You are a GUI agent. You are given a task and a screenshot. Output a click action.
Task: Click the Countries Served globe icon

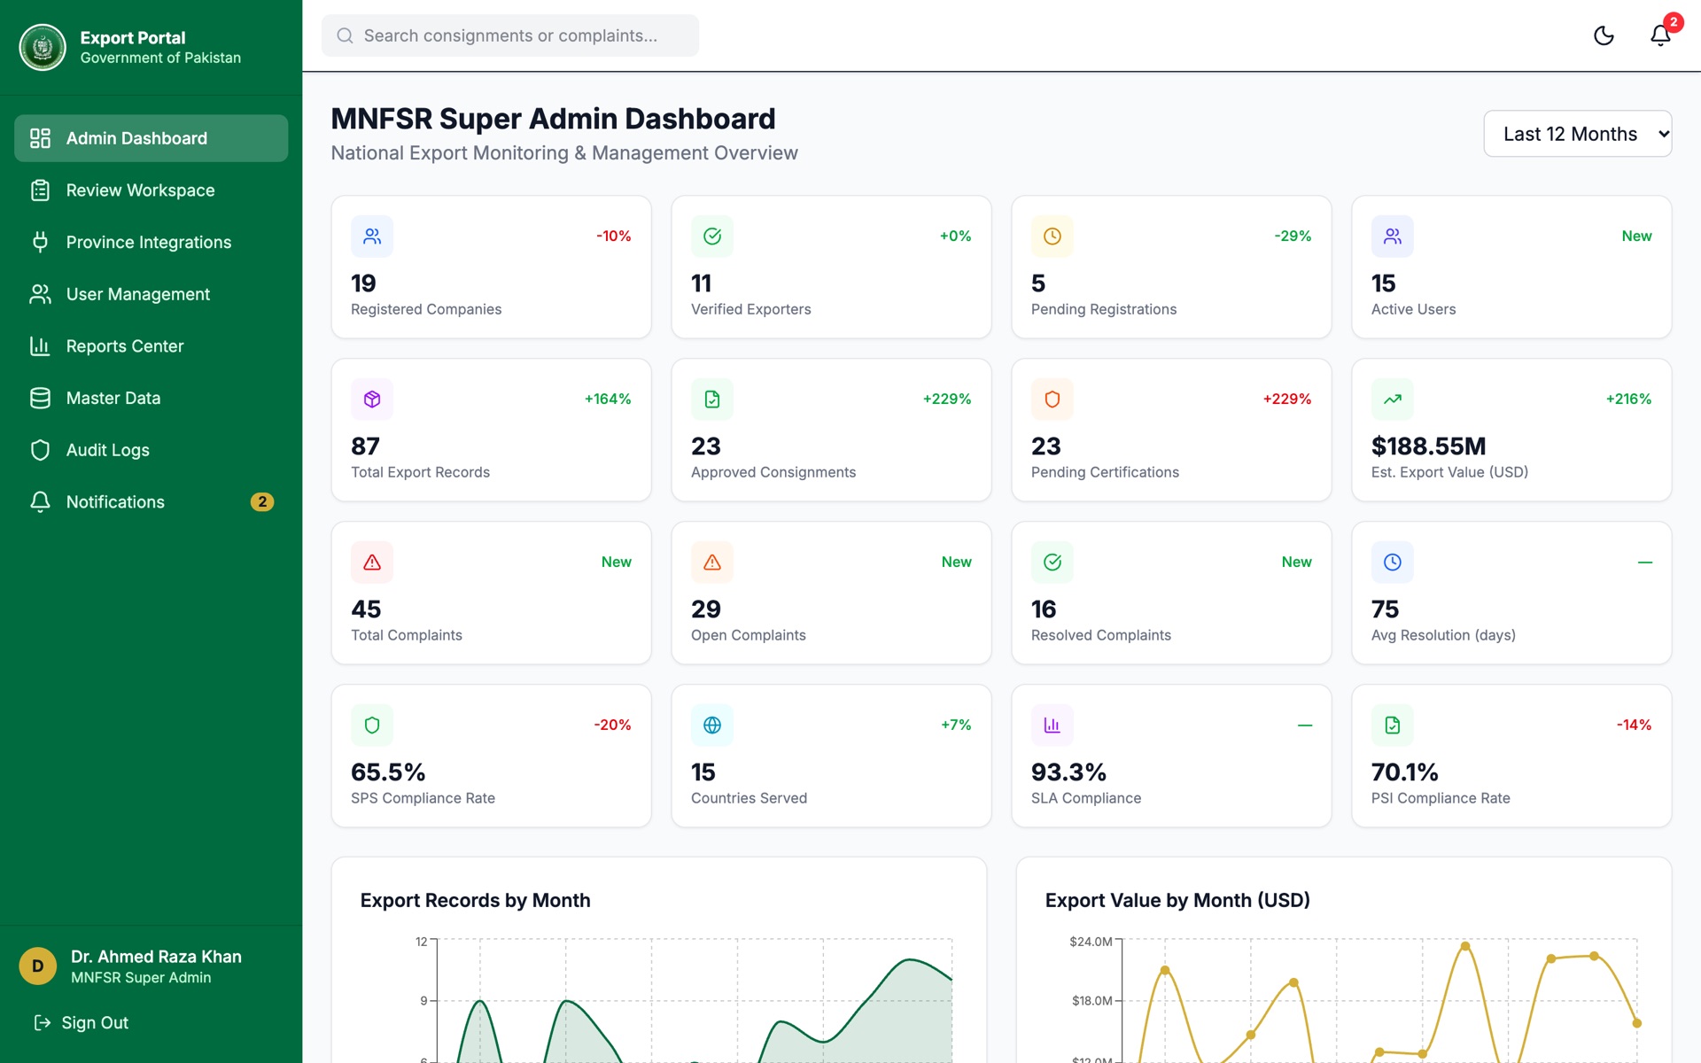[712, 725]
